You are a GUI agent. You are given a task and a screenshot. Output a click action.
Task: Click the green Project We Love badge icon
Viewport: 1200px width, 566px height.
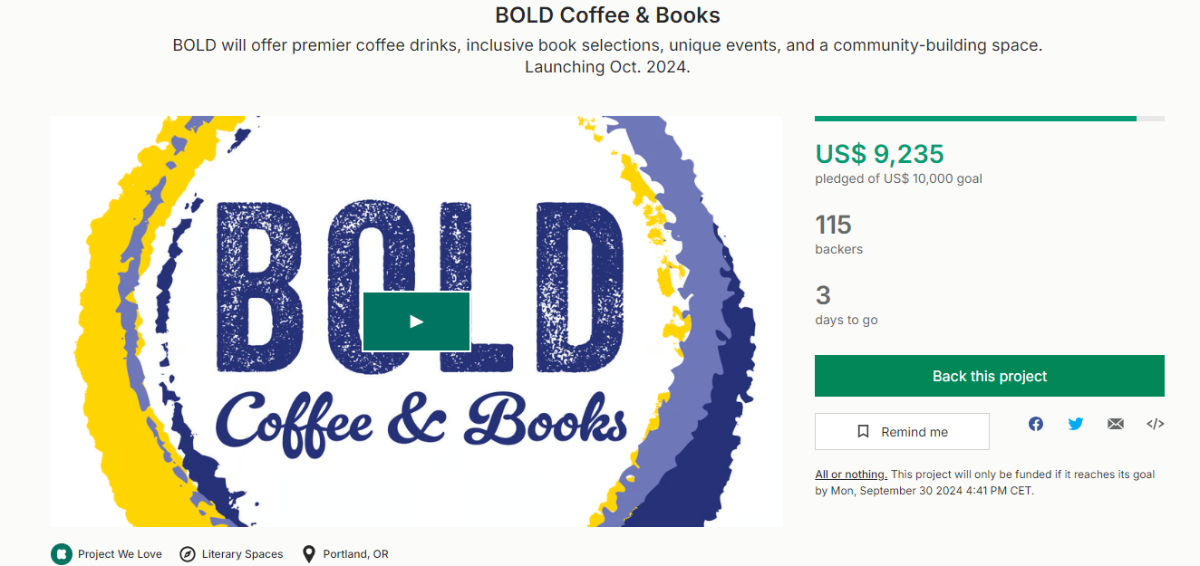tap(62, 554)
